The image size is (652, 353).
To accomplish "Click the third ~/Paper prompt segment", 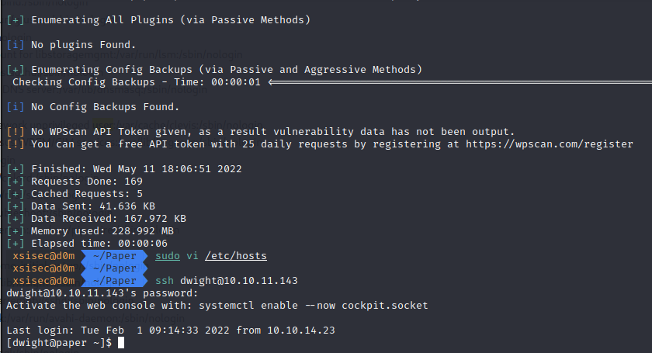I will point(114,281).
